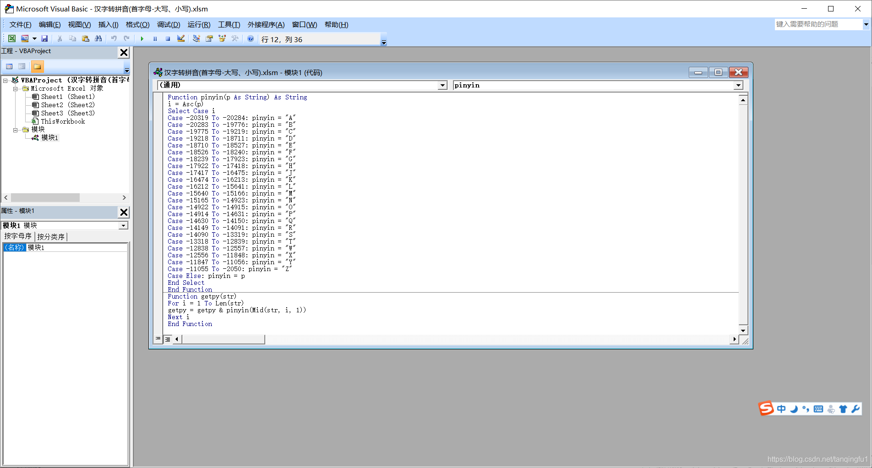Click Sogou input method S logo
The width and height of the screenshot is (872, 468).
766,408
